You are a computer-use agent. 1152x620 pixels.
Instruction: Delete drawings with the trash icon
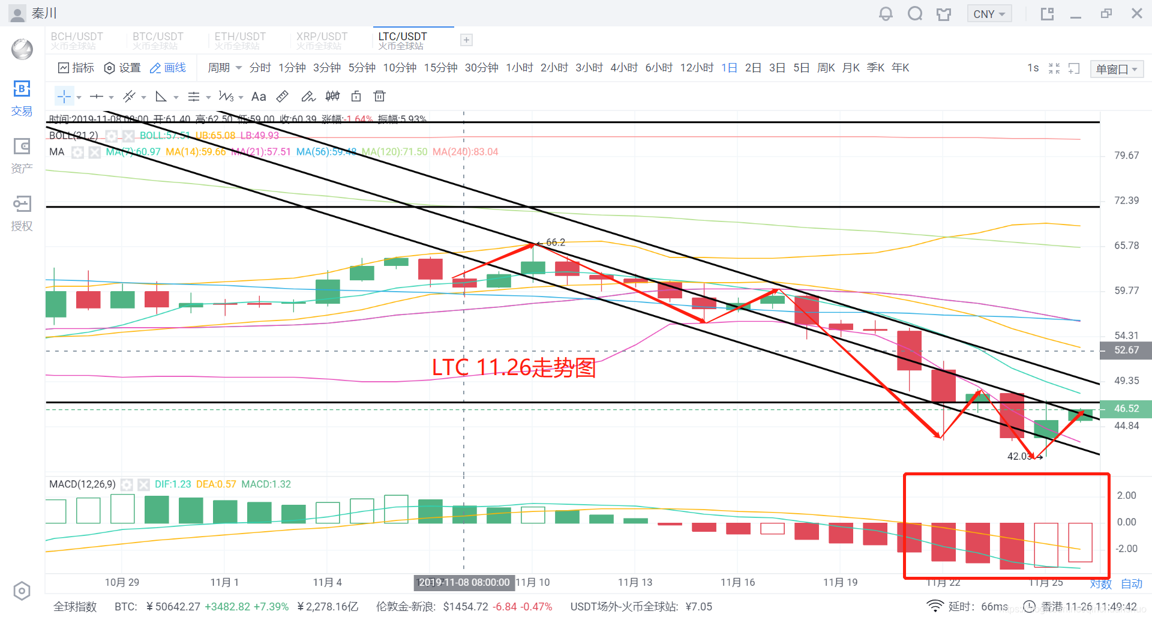click(x=379, y=97)
